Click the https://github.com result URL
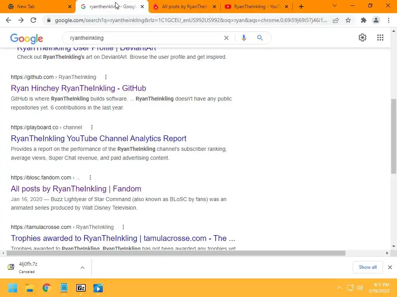 coord(54,77)
